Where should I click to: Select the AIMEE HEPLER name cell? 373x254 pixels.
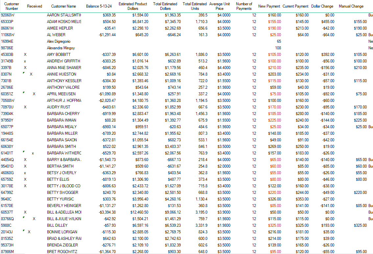pos(60,28)
